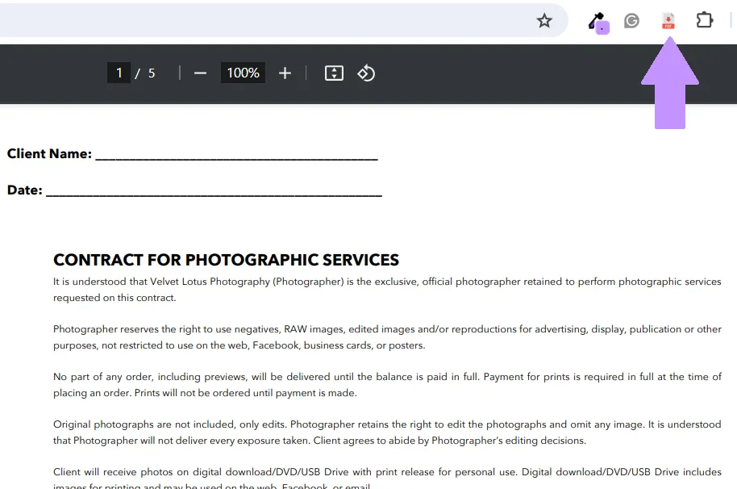This screenshot has width=737, height=489.
Task: Bookmark this page with the star icon
Action: tap(544, 21)
